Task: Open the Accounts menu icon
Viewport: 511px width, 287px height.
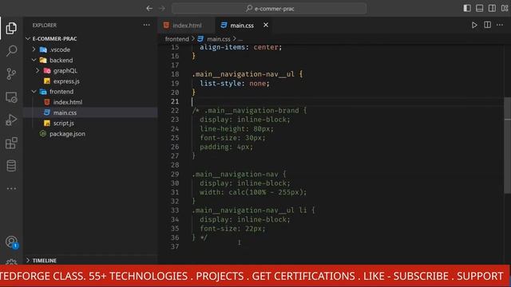Action: click(x=11, y=242)
